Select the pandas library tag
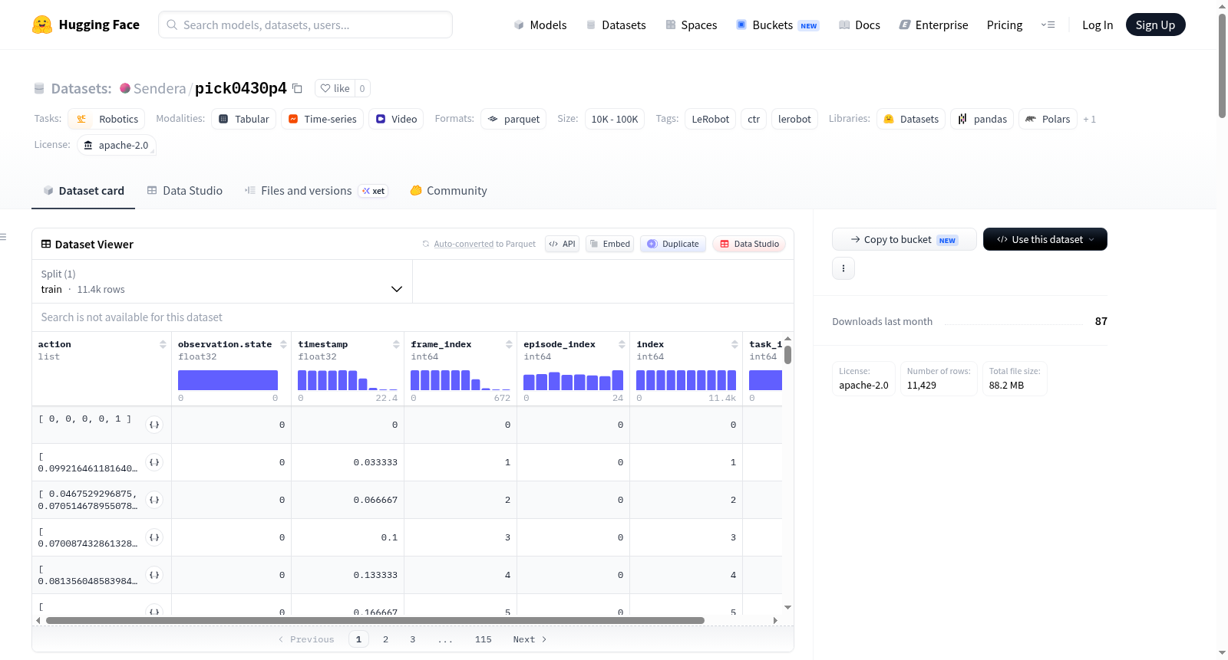The height and width of the screenshot is (660, 1228). [x=982, y=119]
